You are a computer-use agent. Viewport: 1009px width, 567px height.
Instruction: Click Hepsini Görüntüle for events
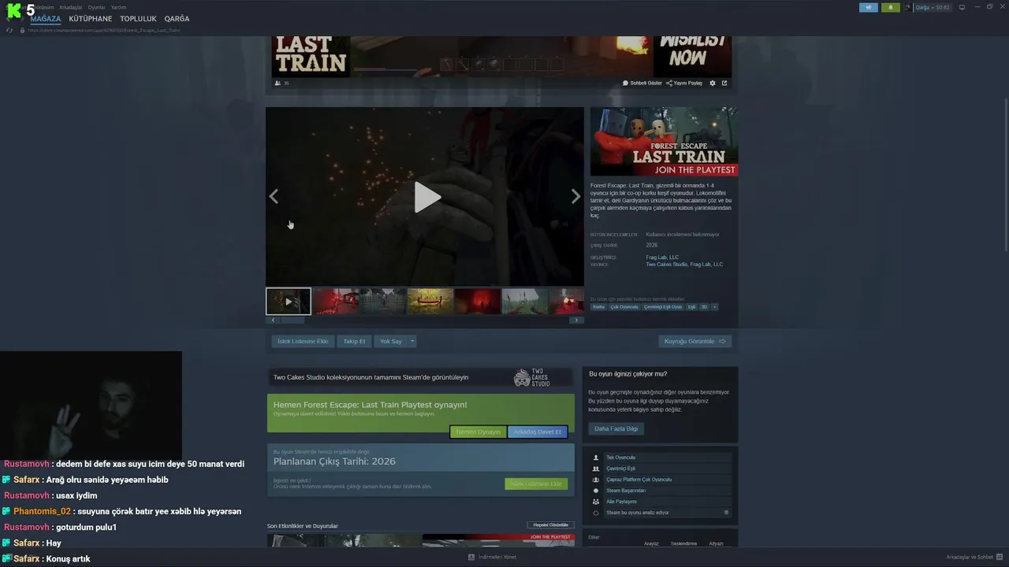coord(551,525)
